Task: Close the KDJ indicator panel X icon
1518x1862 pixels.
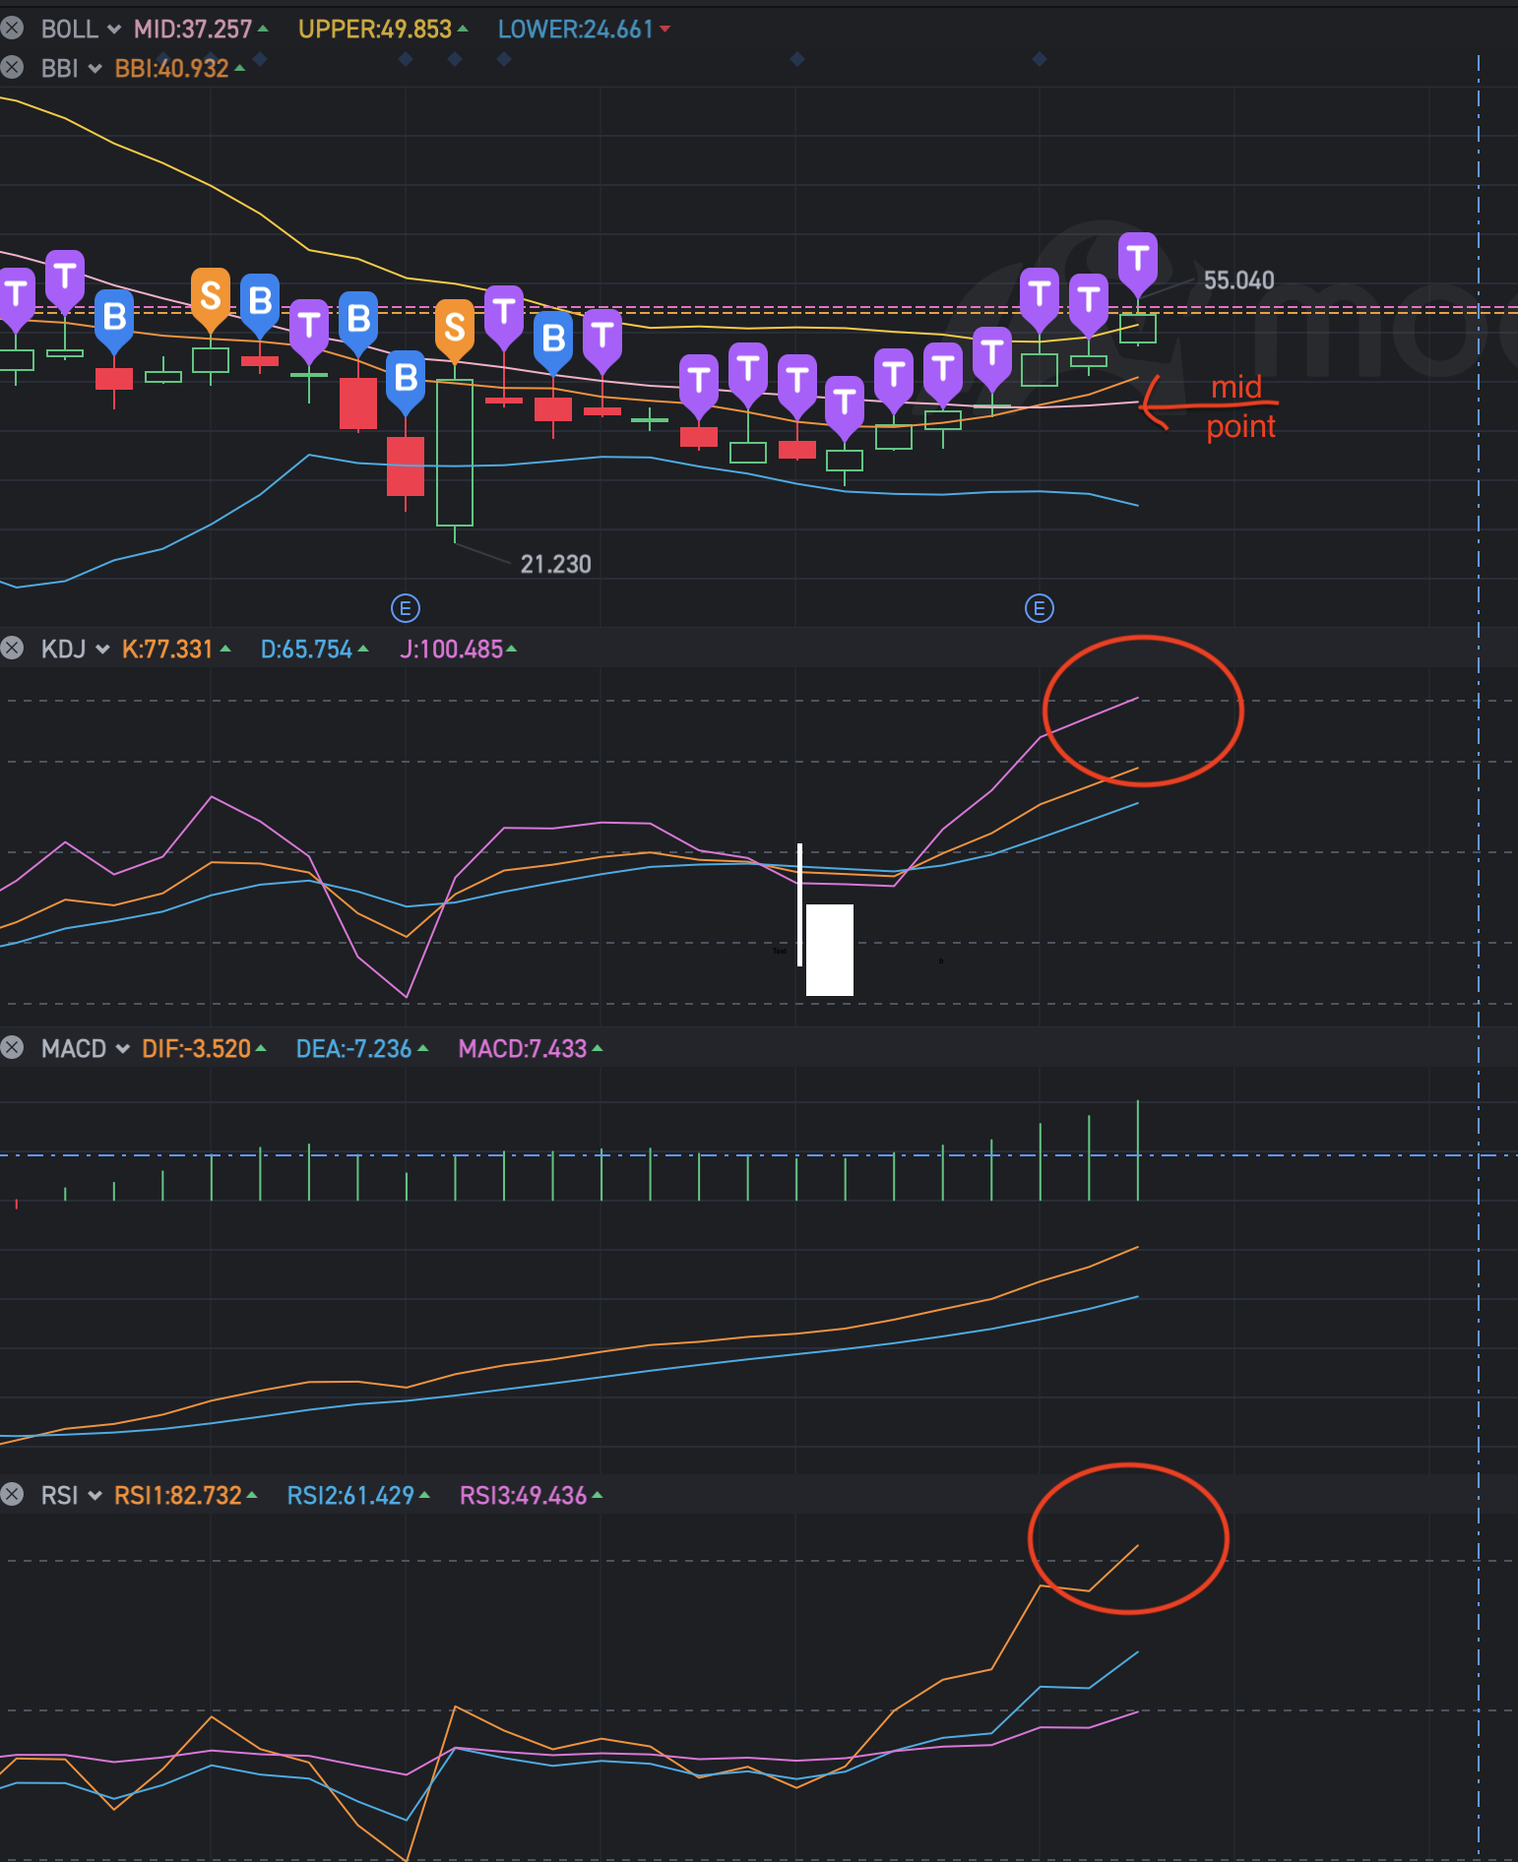Action: click(12, 649)
